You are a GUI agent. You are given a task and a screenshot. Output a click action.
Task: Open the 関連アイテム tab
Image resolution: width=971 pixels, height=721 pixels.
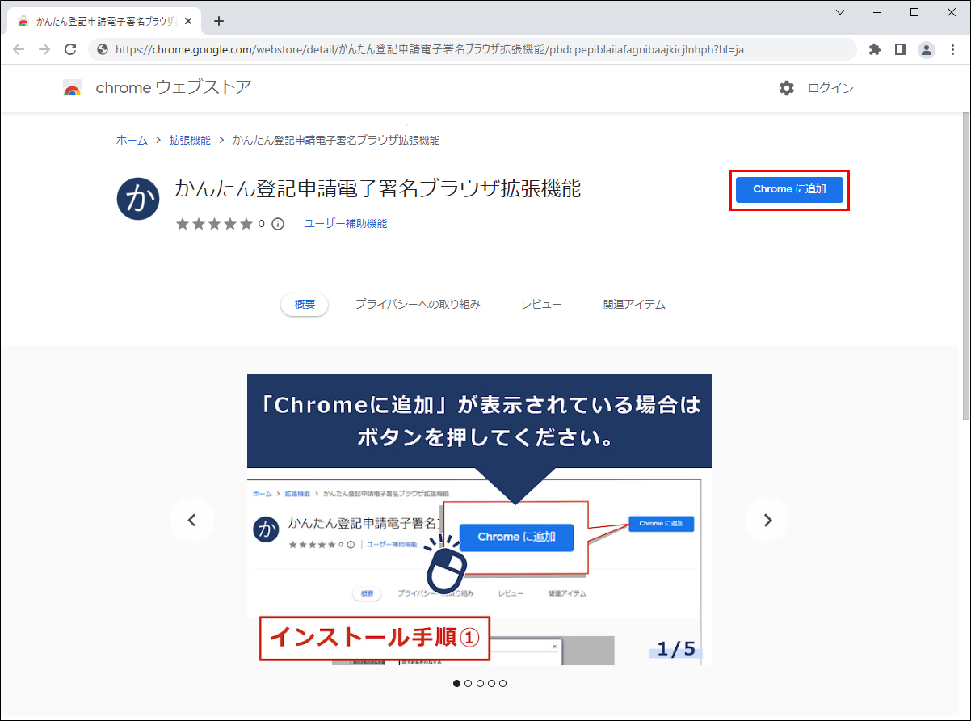[x=634, y=305]
